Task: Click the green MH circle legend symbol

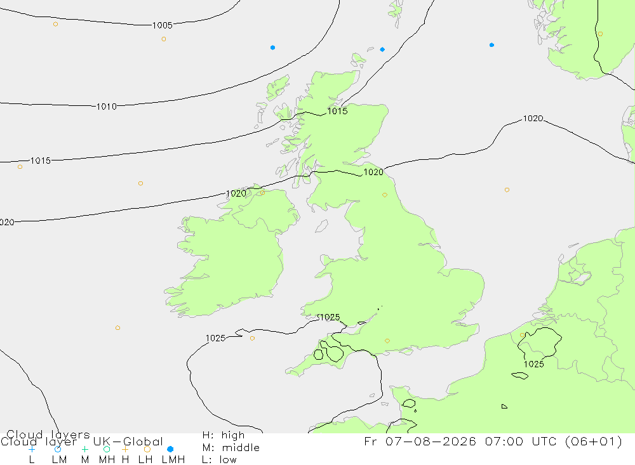Action: click(107, 449)
